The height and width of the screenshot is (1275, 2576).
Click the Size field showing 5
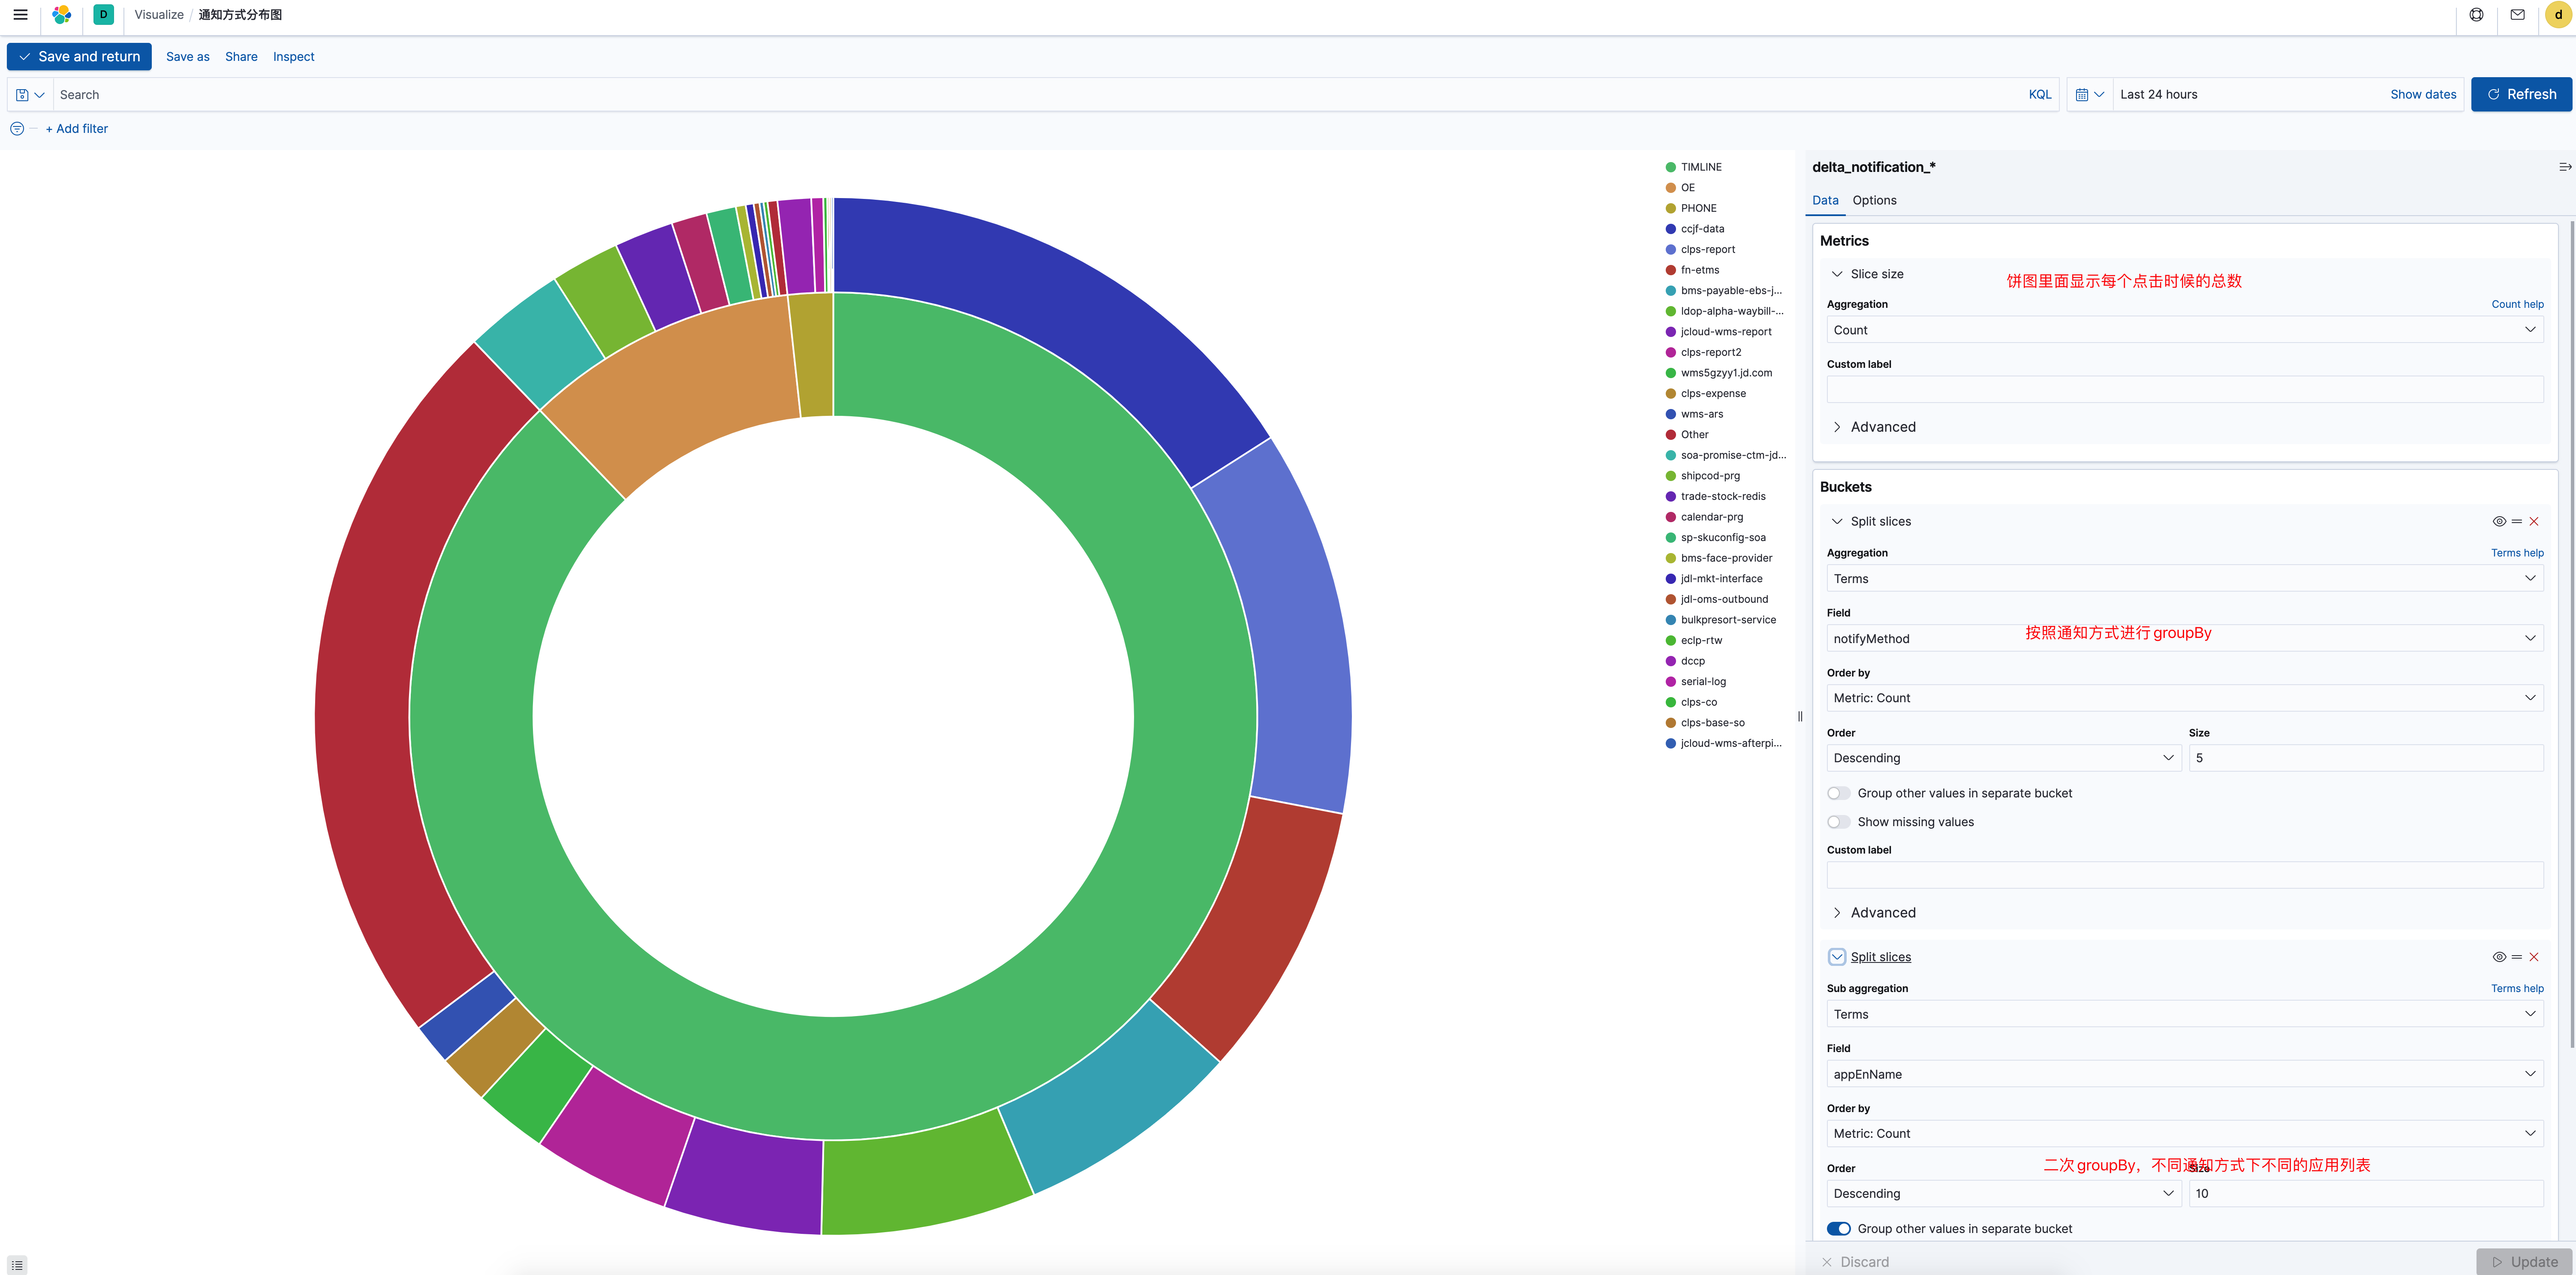tap(2365, 758)
